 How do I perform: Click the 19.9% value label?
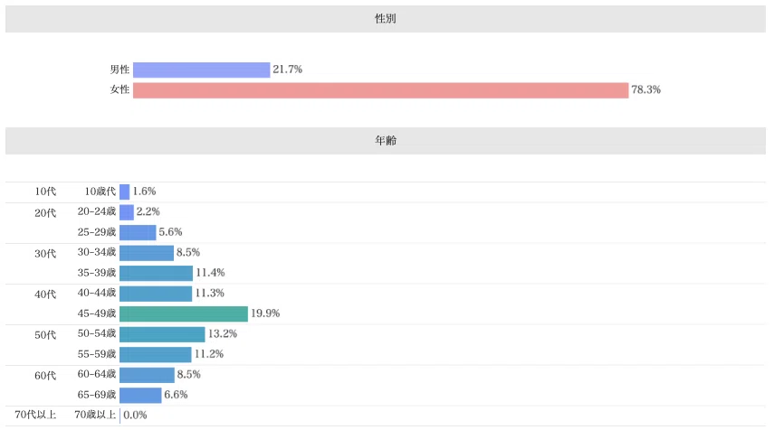(265, 313)
